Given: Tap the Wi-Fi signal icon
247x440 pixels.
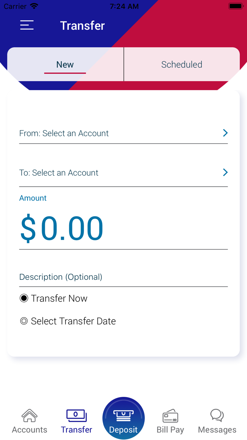Looking at the screenshot, I should coord(34,6).
